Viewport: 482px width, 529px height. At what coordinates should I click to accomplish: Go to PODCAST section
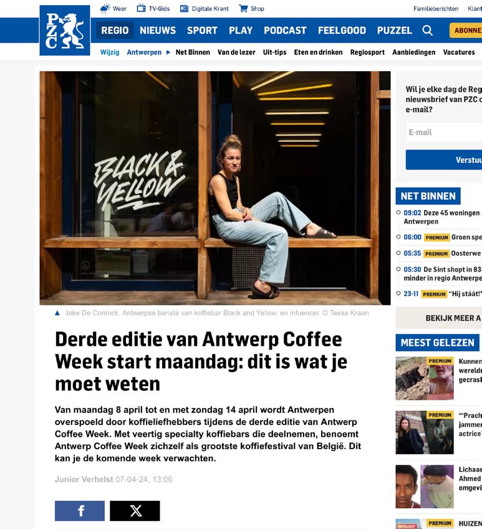click(x=285, y=31)
